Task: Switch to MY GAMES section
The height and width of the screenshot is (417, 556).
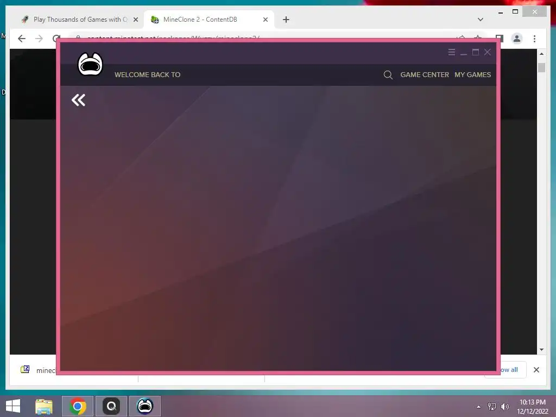Action: [473, 75]
